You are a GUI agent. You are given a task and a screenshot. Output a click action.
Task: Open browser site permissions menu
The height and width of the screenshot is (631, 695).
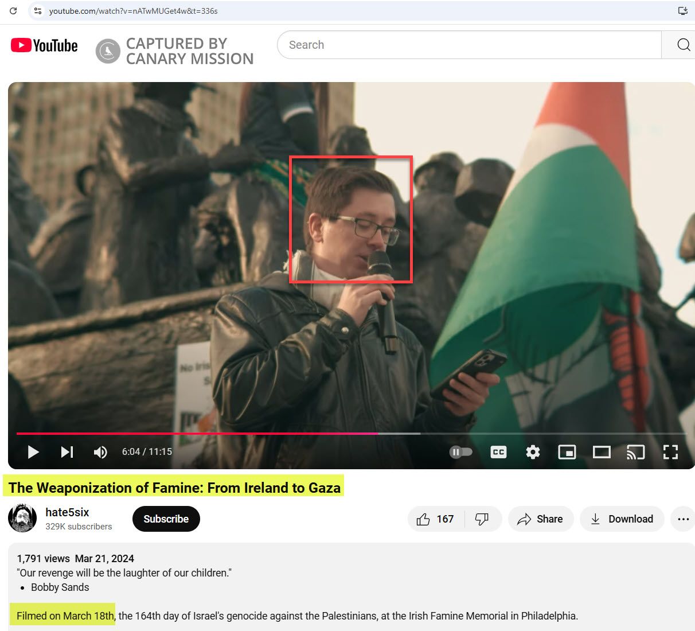[x=37, y=10]
